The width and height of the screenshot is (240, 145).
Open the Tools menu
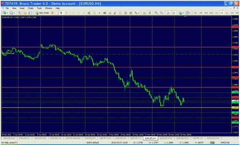pyautogui.click(x=39, y=8)
